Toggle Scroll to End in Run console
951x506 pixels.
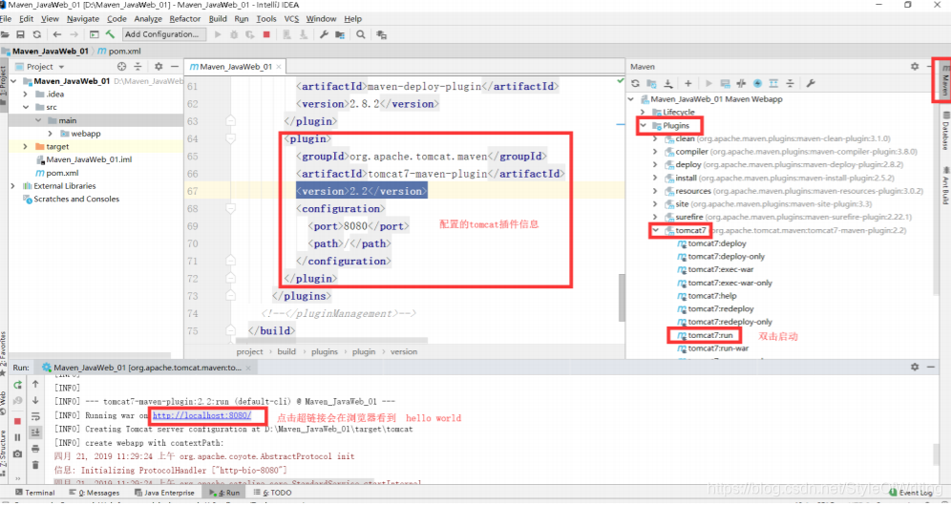(x=35, y=432)
